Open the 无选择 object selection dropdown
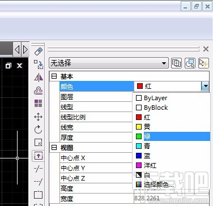 click(109, 63)
